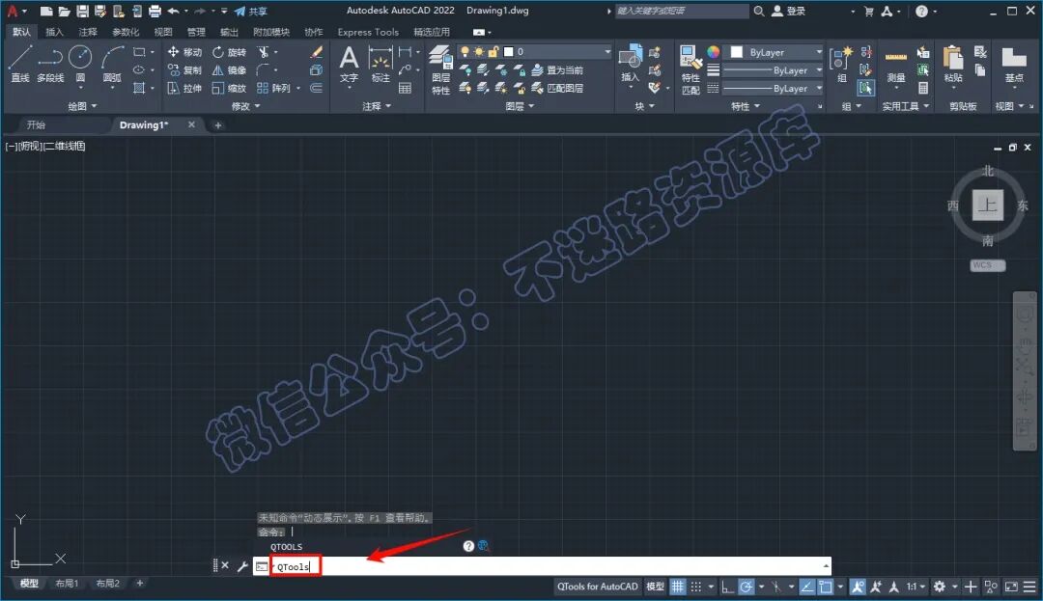Click the 拉伸 (Stretch) tool
Screen dimensions: 1043x601
point(184,88)
